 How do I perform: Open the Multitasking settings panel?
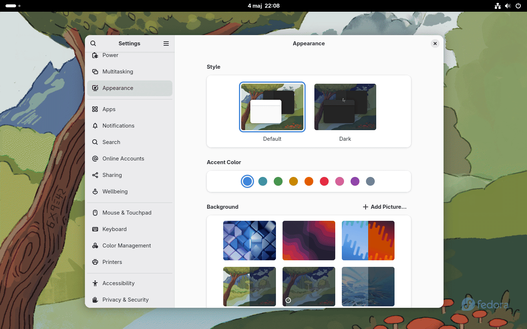click(x=130, y=72)
